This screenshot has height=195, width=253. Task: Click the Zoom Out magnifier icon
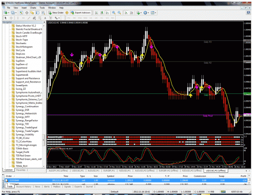click(x=119, y=13)
